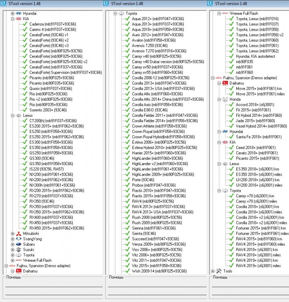
Task: Expand the SsangYong node
Action: pyautogui.click(x=12, y=239)
